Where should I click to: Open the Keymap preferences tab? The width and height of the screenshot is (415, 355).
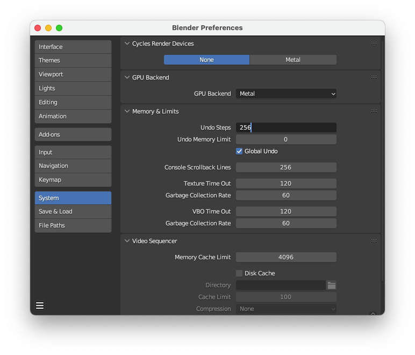click(73, 180)
